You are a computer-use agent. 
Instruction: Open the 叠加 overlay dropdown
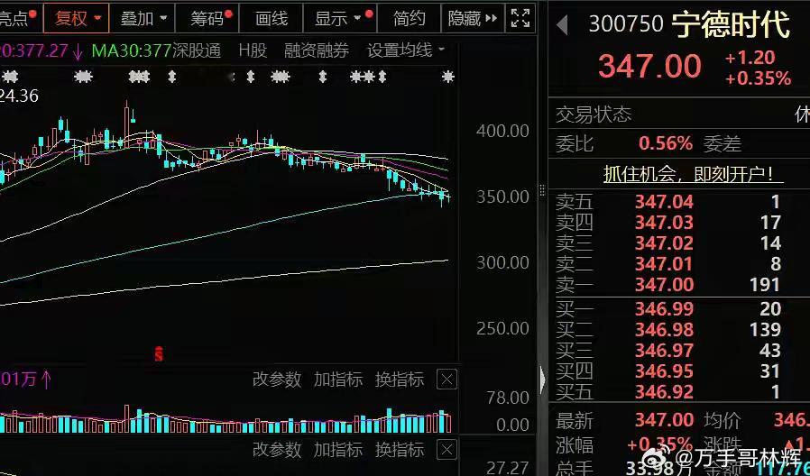click(143, 19)
